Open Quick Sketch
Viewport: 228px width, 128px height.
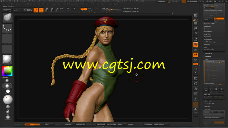pyautogui.click(x=28, y=10)
